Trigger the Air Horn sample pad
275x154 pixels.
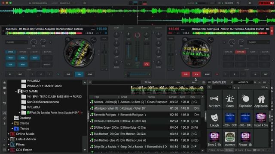click(x=214, y=100)
